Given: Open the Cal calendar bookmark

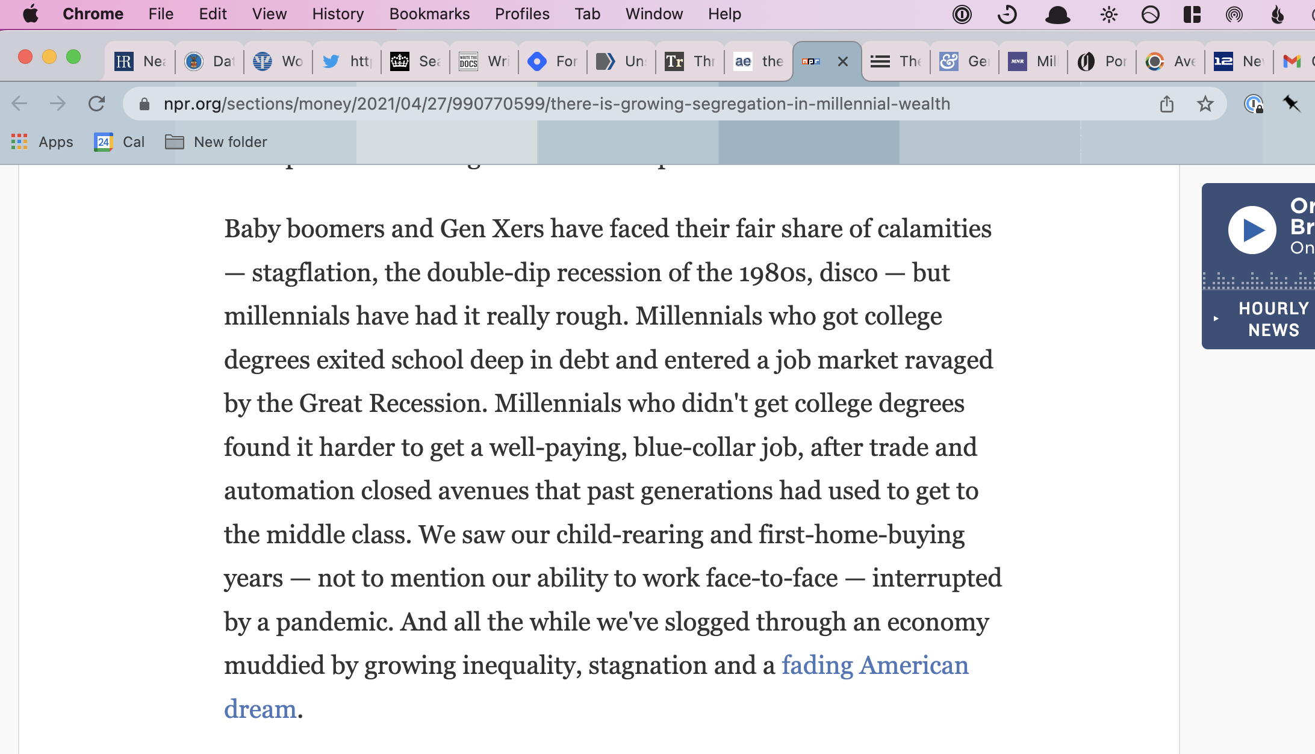Looking at the screenshot, I should pos(120,142).
